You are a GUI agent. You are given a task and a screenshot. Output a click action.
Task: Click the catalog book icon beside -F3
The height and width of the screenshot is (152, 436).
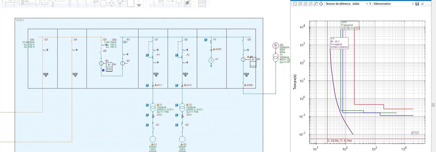[205, 39]
